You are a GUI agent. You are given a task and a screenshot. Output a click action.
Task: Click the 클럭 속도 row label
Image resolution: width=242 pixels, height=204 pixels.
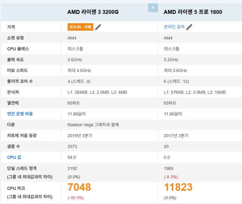pyautogui.click(x=15, y=60)
